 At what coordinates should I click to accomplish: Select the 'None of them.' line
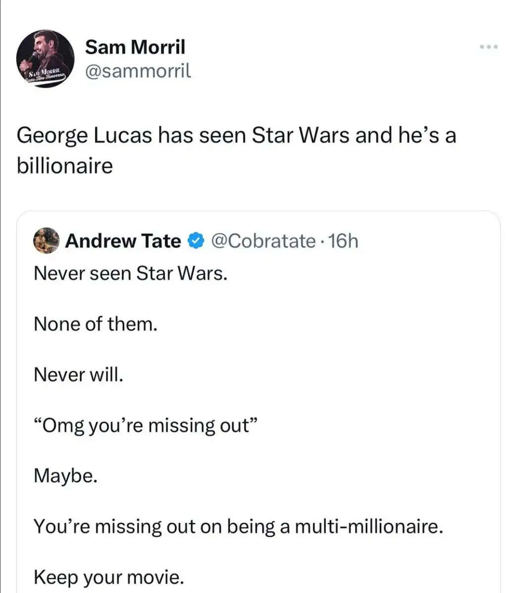[x=96, y=324]
